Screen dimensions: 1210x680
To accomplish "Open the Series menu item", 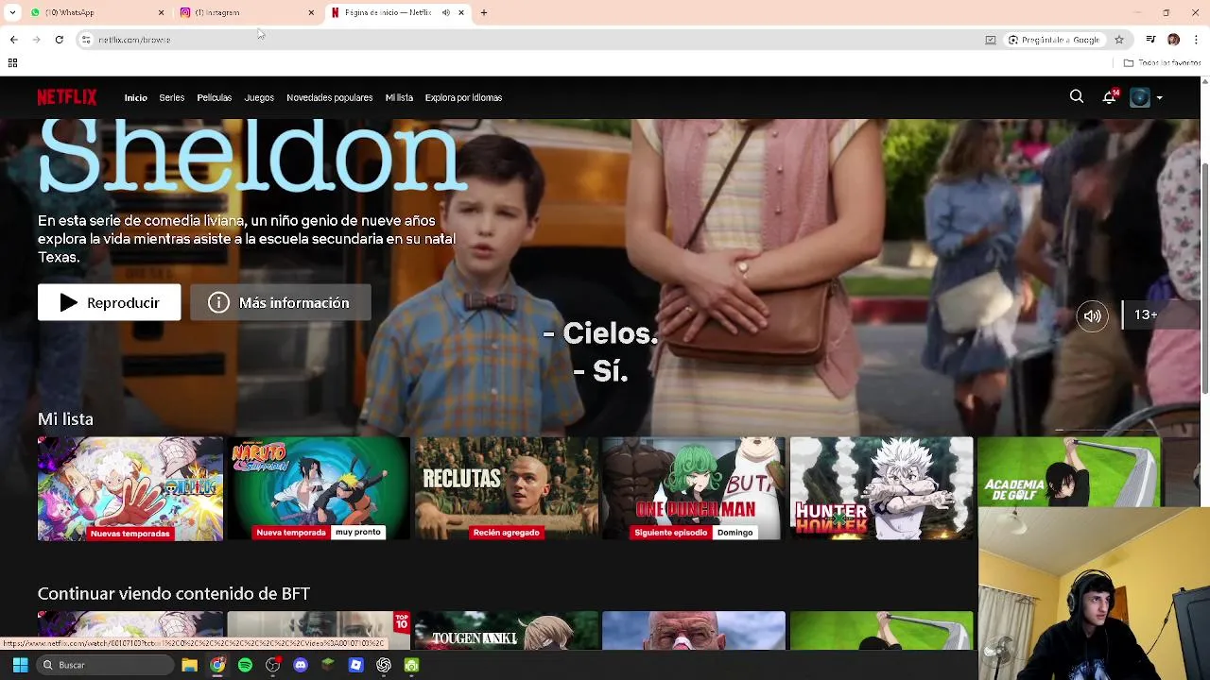I will [171, 97].
